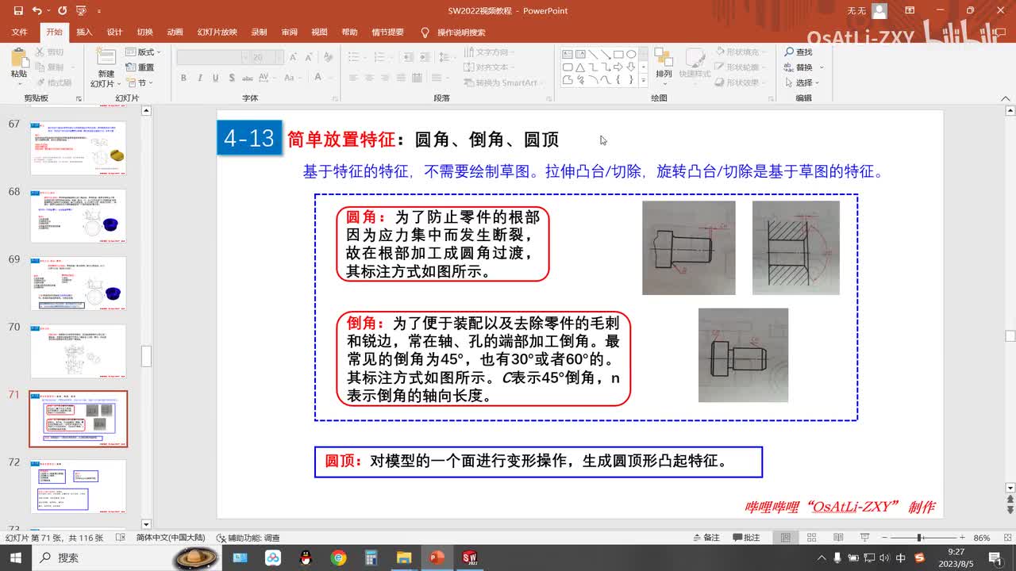Click the language indicator 简体中文(中国大陆)

click(x=171, y=538)
